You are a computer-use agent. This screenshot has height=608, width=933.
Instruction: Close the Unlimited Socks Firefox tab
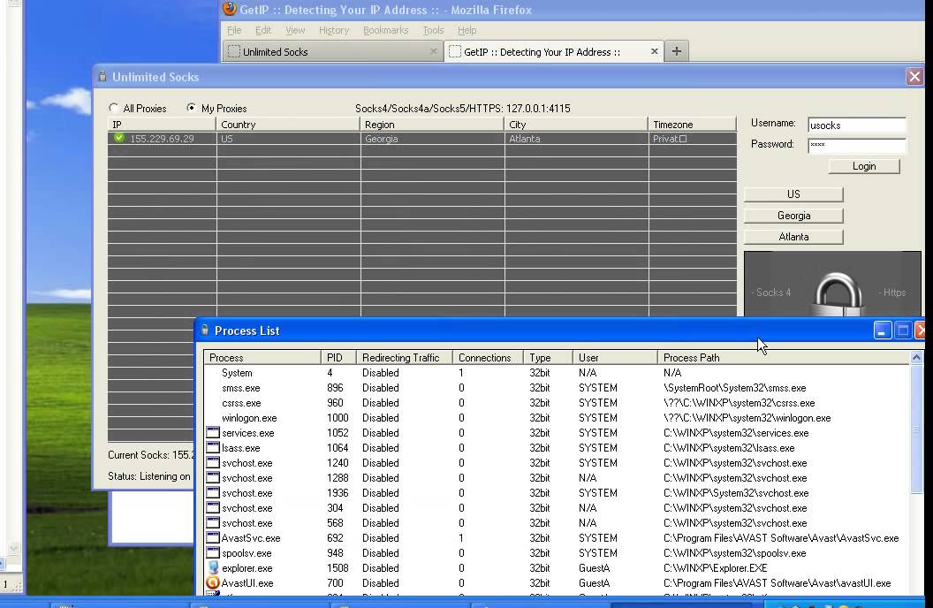(434, 52)
